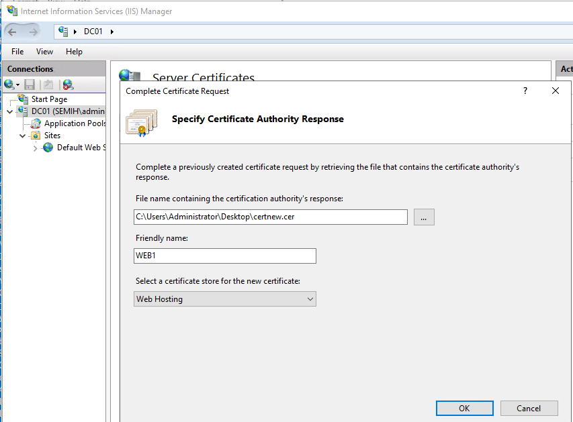This screenshot has width=573, height=422.
Task: Open the certificate store dropdown
Action: tap(225, 299)
